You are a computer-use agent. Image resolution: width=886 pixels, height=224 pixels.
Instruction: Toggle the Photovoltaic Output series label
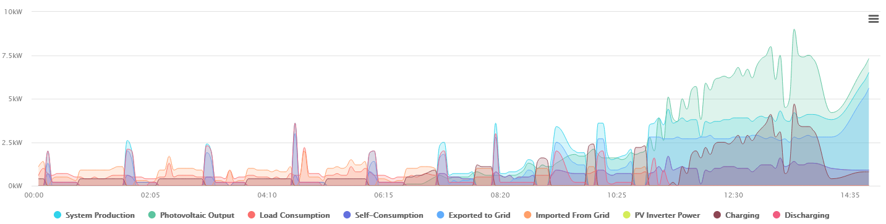point(197,215)
